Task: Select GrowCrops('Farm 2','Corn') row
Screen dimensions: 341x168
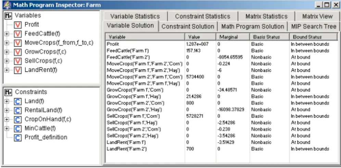Action: tap(222, 103)
